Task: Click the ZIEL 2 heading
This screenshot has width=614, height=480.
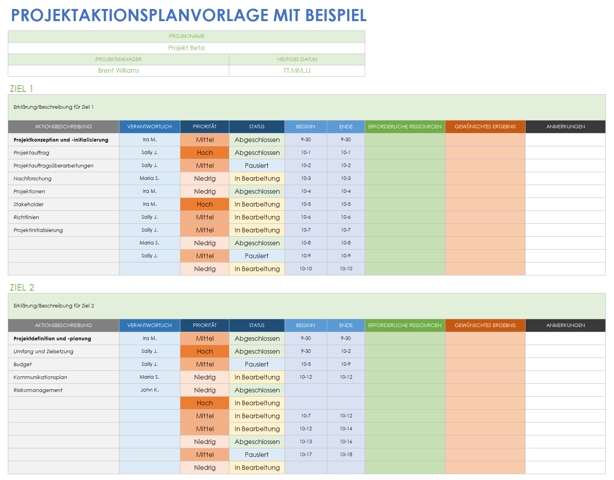Action: pos(22,288)
